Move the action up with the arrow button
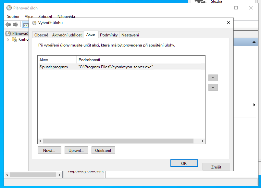The height and width of the screenshot is (188, 261). click(213, 78)
